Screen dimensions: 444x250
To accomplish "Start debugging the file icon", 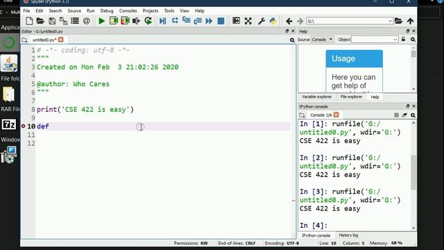I will (163, 21).
